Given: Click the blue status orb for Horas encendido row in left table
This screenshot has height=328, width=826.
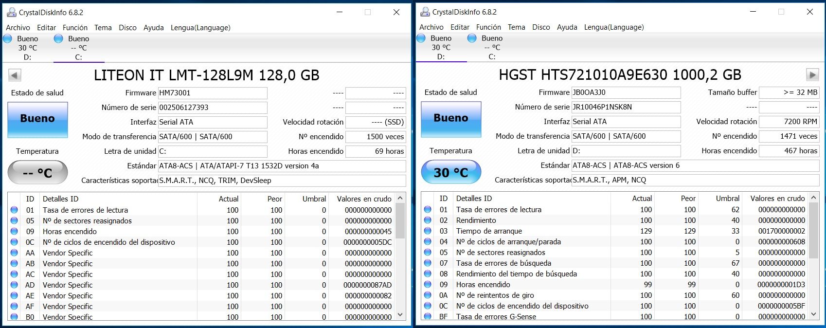Looking at the screenshot, I should (14, 231).
